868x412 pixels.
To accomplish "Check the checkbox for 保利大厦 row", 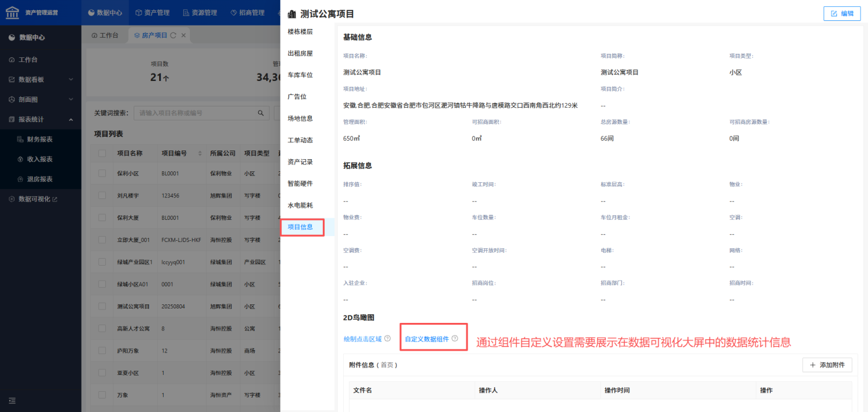I will (102, 218).
